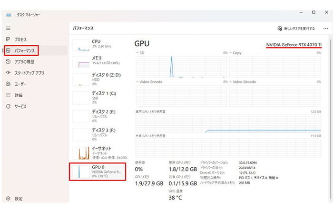Click the サービス services icon
333x212 pixels.
(x=8, y=107)
